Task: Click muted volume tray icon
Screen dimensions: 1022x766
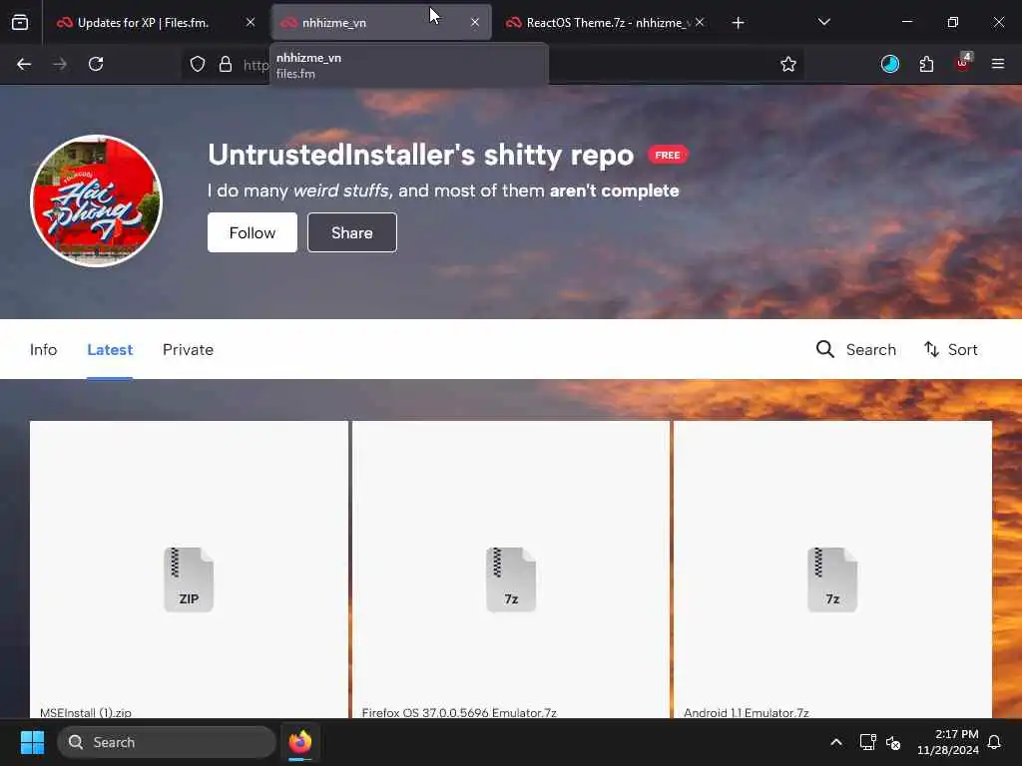Action: (893, 742)
